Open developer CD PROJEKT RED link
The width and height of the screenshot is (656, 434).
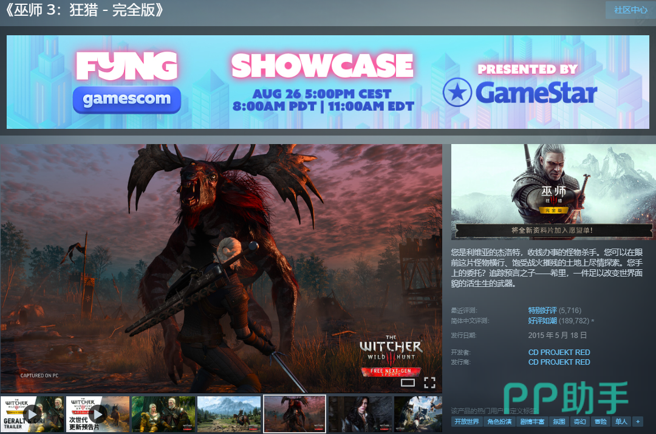pos(559,353)
